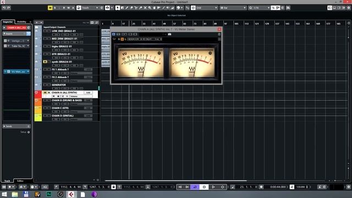Select the Play speaker tool

click(x=168, y=8)
